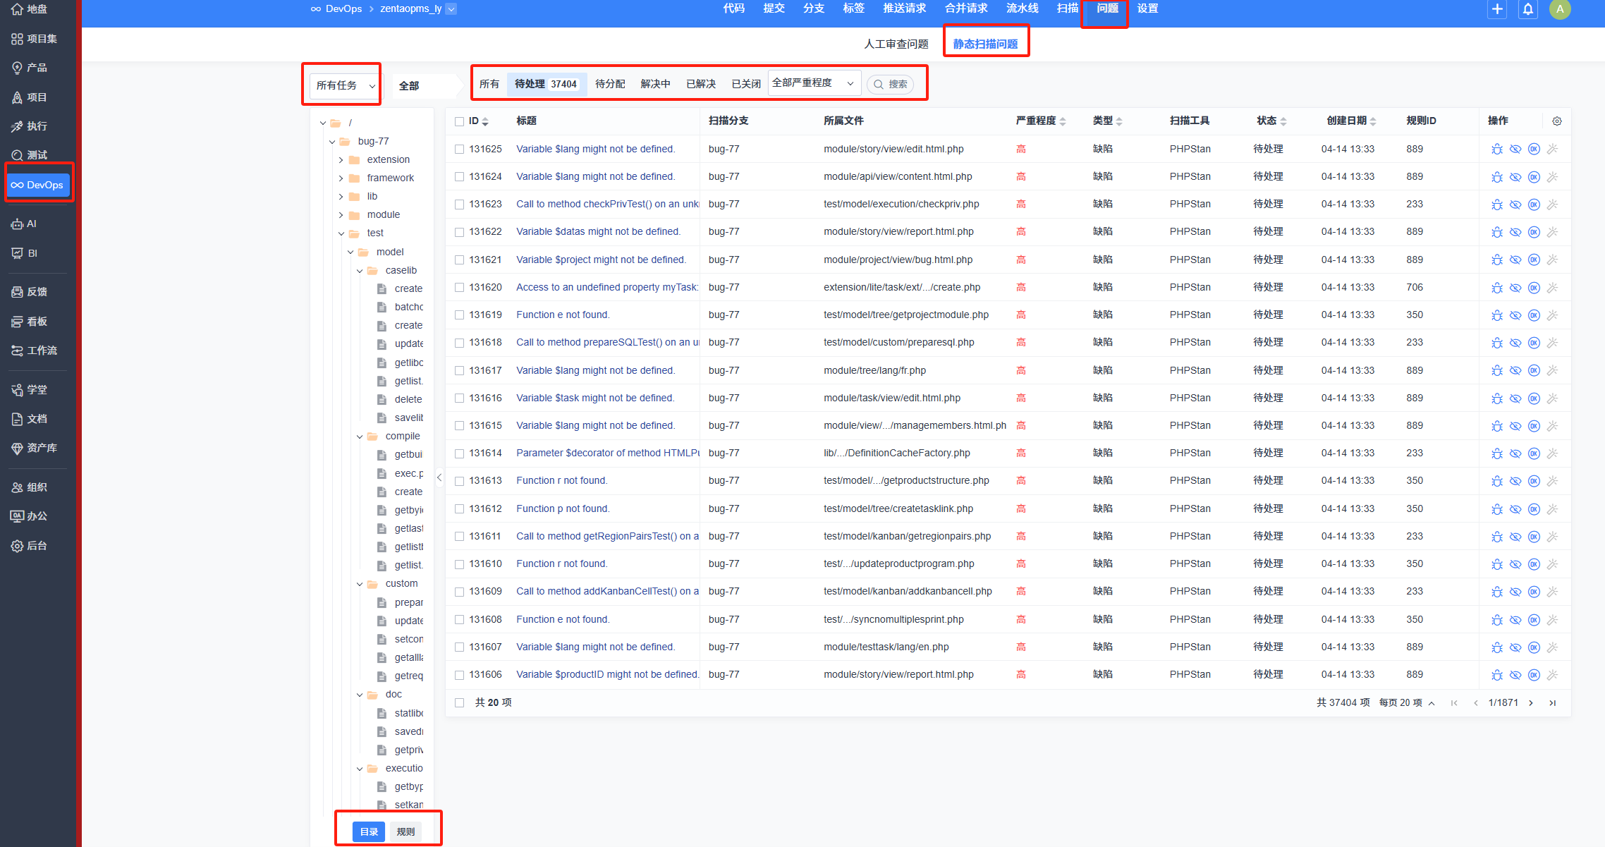Click the 搜索 search box
This screenshot has width=1605, height=847.
pyautogui.click(x=891, y=85)
